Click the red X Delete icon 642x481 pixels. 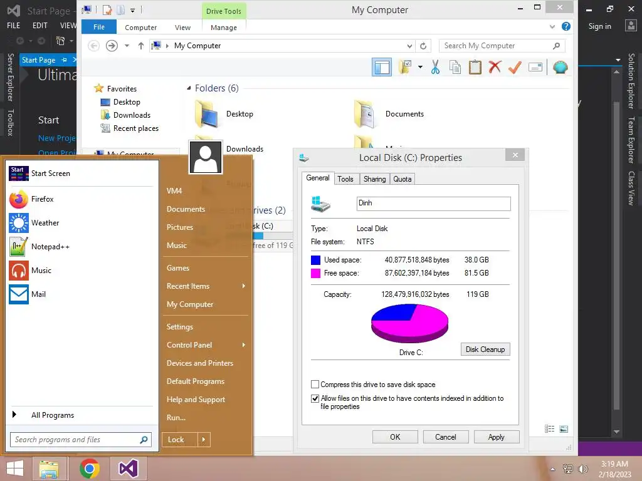click(x=495, y=66)
